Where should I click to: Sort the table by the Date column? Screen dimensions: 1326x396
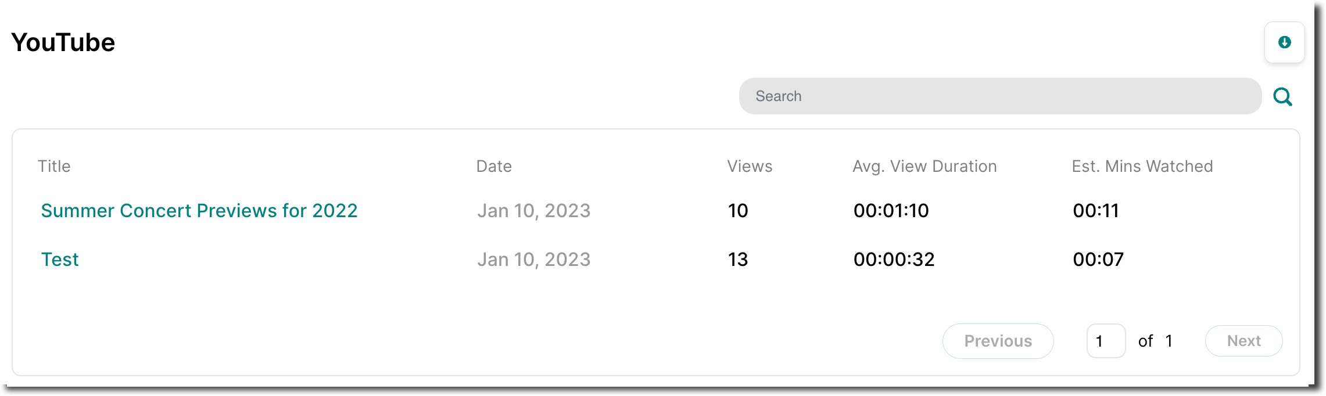coord(493,166)
